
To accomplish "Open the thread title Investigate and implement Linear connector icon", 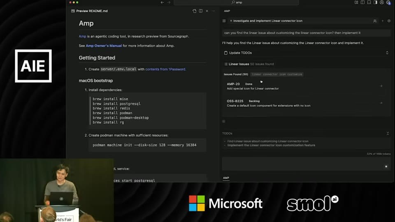I will tap(268, 21).
